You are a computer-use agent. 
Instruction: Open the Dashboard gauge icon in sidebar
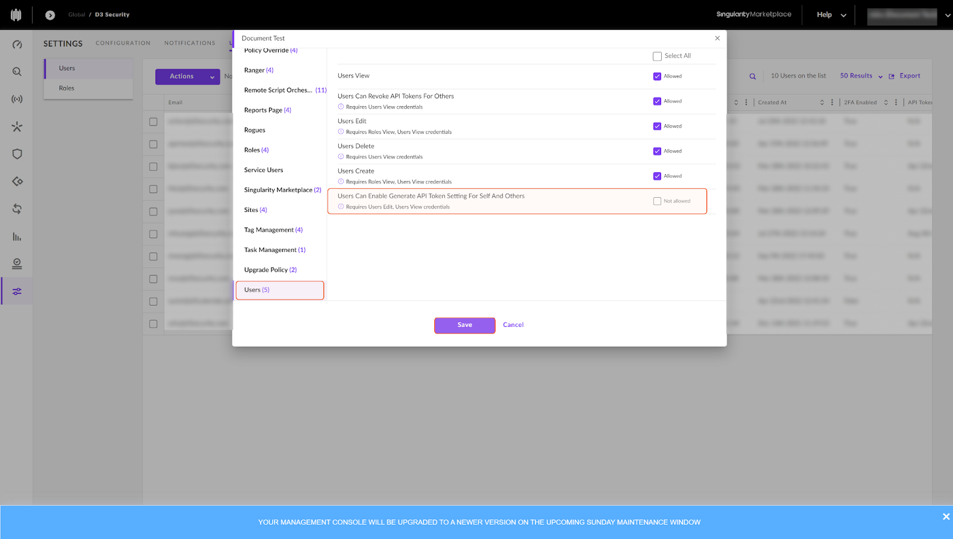tap(17, 45)
